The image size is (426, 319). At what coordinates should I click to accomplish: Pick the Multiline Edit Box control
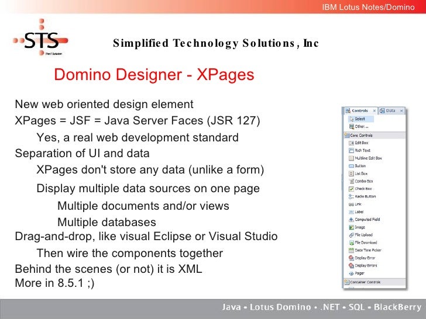[x=365, y=158]
